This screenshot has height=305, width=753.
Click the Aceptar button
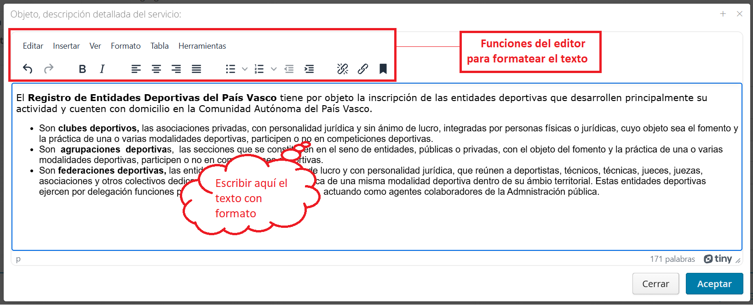coord(714,284)
